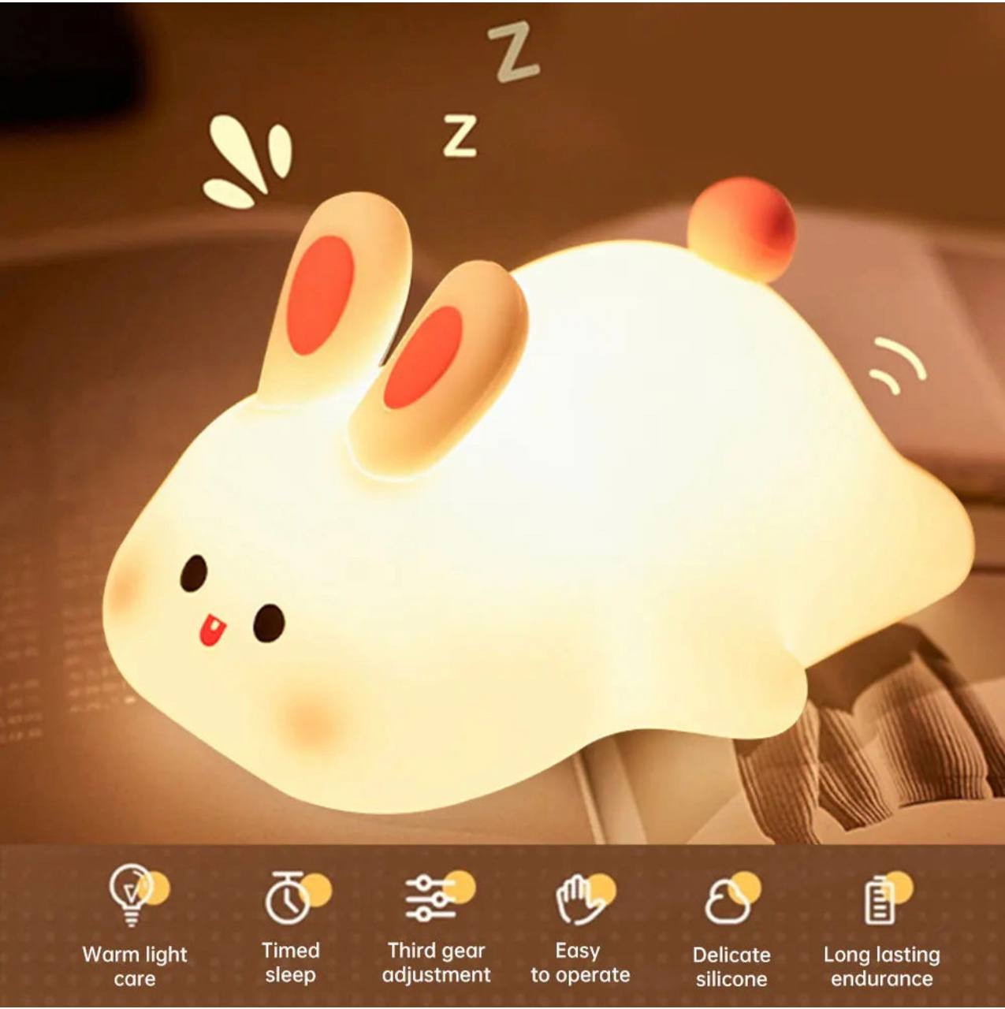Click the Warm light care lightbulb icon
The width and height of the screenshot is (1005, 1009).
tap(132, 895)
